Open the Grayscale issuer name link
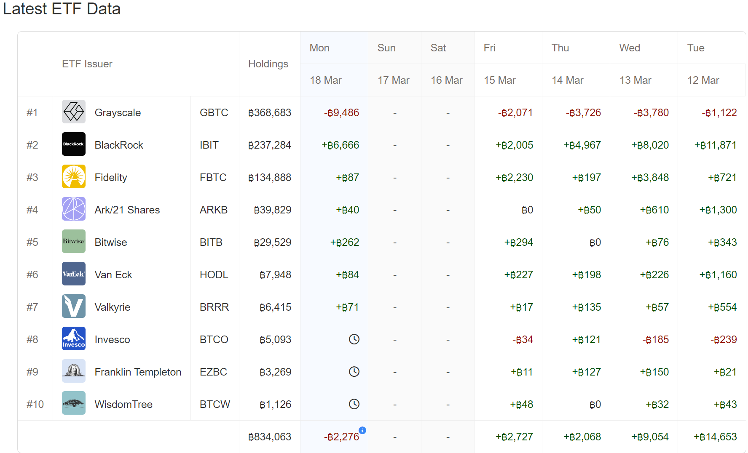 118,113
